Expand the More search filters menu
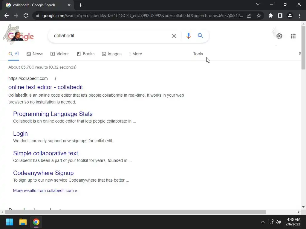Image resolution: width=306 pixels, height=229 pixels. click(x=135, y=54)
